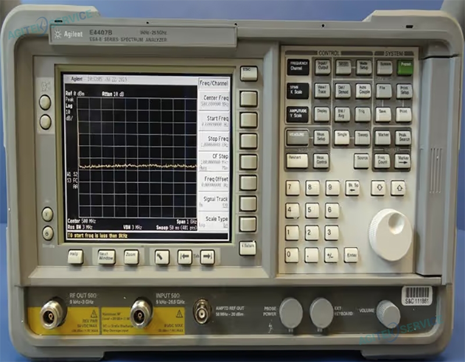
Task: Push the BW/Avg key
Action: pos(342,114)
